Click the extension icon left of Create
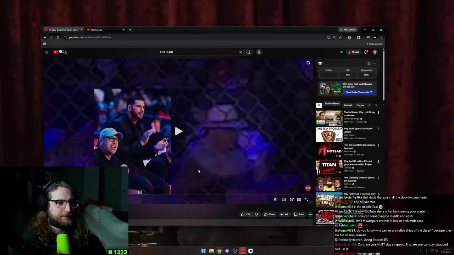This screenshot has height=255, width=454. tap(341, 52)
